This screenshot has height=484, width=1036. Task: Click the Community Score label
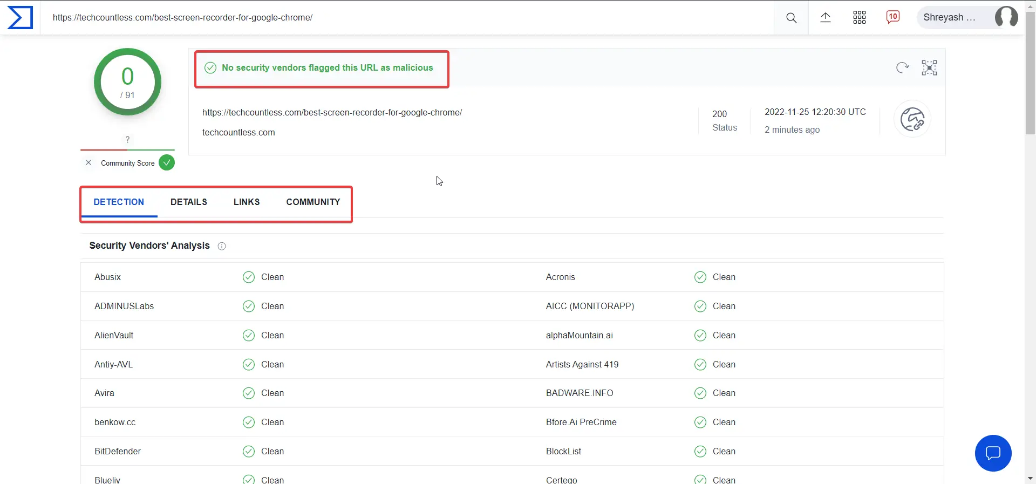128,163
